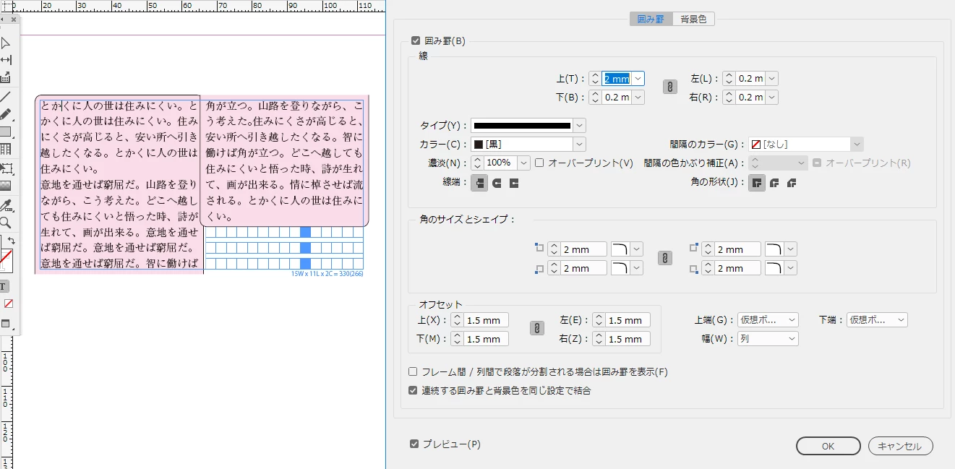This screenshot has height=469, width=955.
Task: Uncheck the 囲み罫(B) checkbox
Action: 415,41
